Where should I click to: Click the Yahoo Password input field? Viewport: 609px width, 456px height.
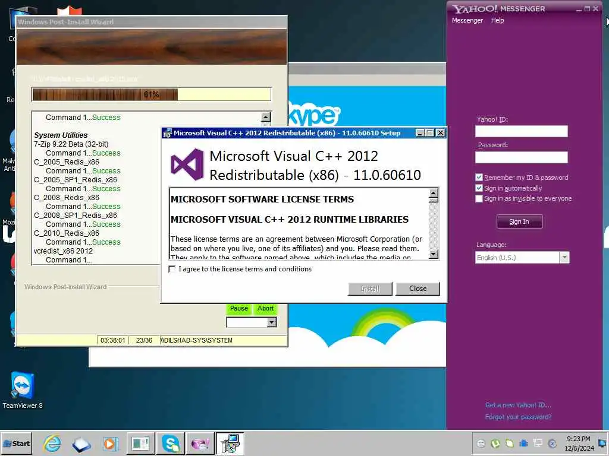click(521, 157)
